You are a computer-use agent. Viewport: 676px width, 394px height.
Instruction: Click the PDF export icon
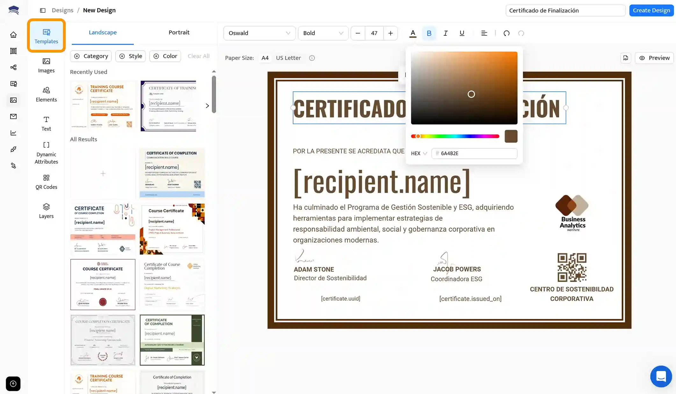point(626,58)
